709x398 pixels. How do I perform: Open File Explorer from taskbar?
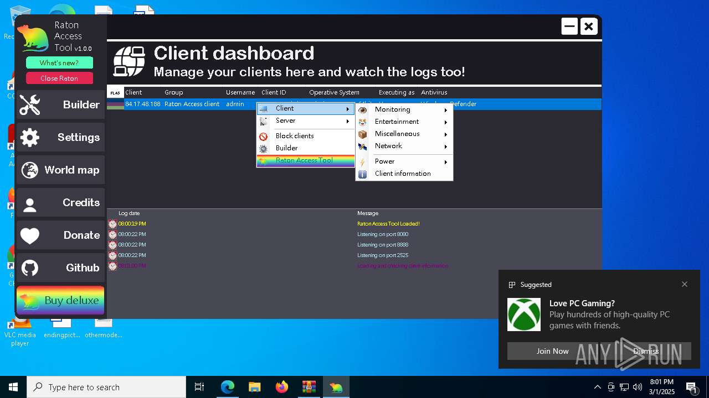coord(255,387)
